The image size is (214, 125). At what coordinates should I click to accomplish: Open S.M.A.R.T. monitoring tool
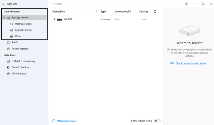point(23,61)
